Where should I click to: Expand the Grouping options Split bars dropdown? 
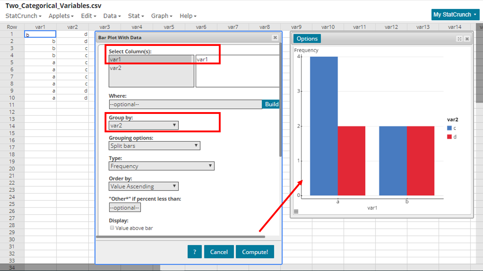[154, 146]
